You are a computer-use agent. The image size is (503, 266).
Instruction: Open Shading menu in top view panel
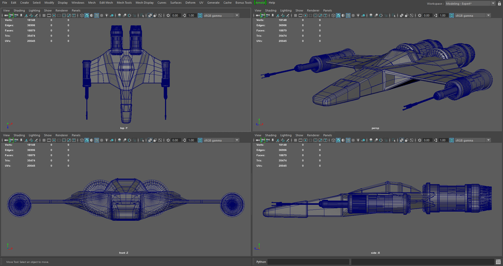click(x=19, y=10)
